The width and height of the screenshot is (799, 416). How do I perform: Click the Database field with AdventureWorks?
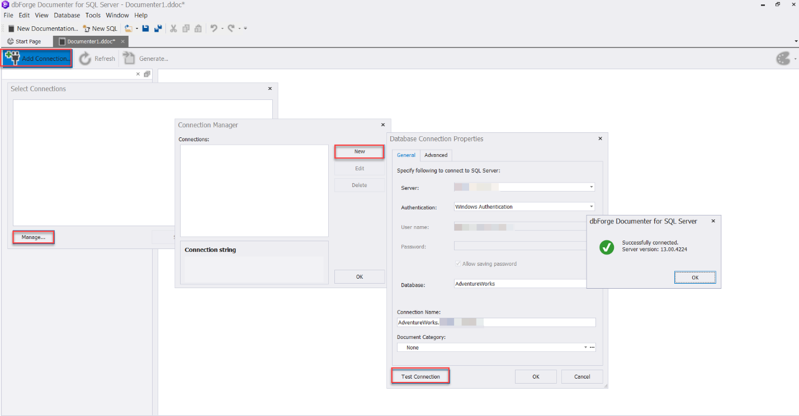coord(520,284)
